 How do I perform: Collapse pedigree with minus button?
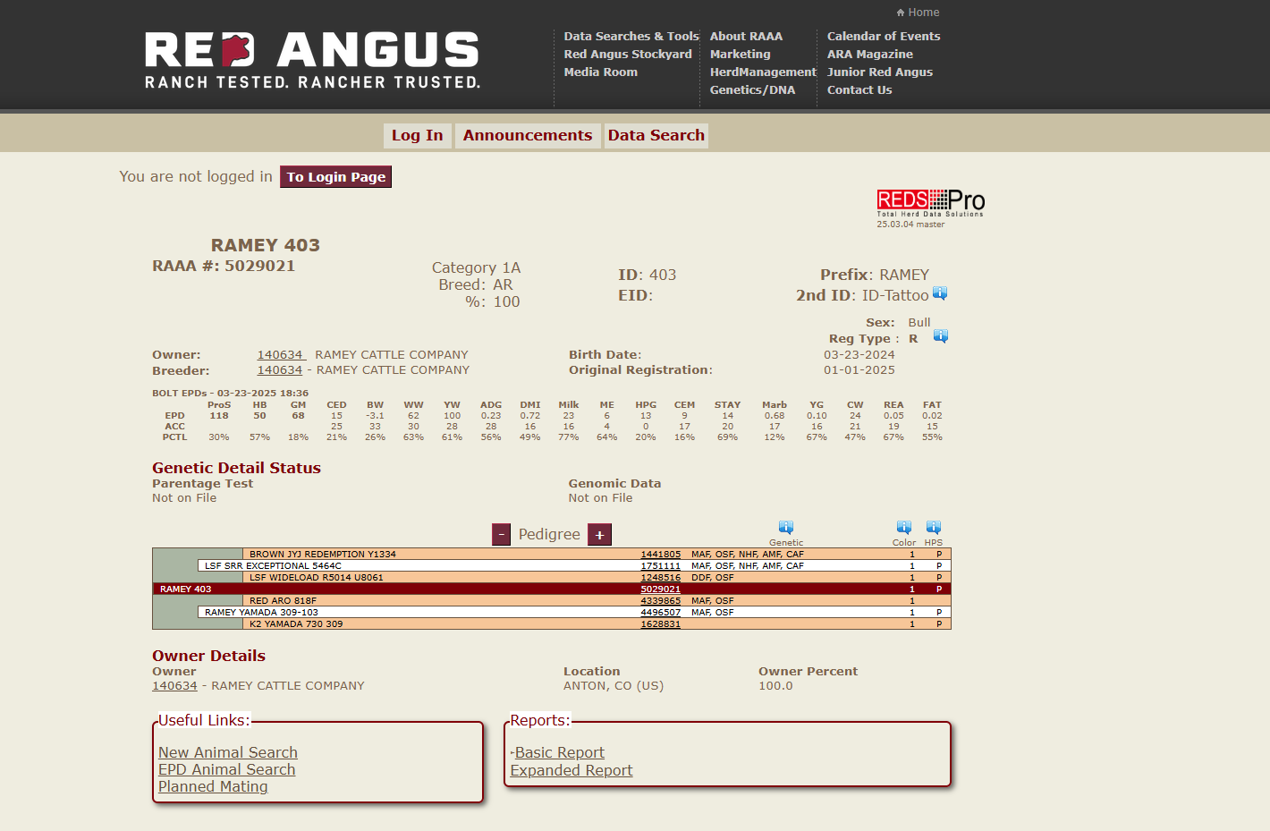[502, 534]
